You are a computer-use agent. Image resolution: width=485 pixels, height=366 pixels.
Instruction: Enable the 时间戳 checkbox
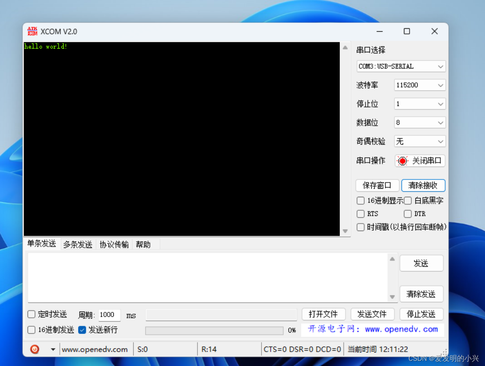click(x=361, y=227)
